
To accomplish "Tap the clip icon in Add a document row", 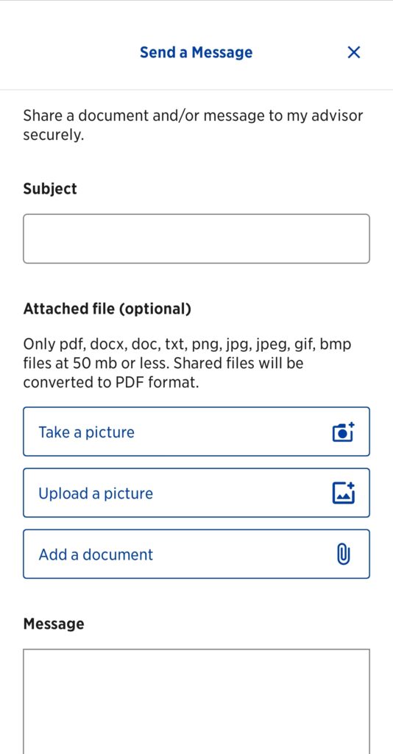I will pyautogui.click(x=343, y=554).
